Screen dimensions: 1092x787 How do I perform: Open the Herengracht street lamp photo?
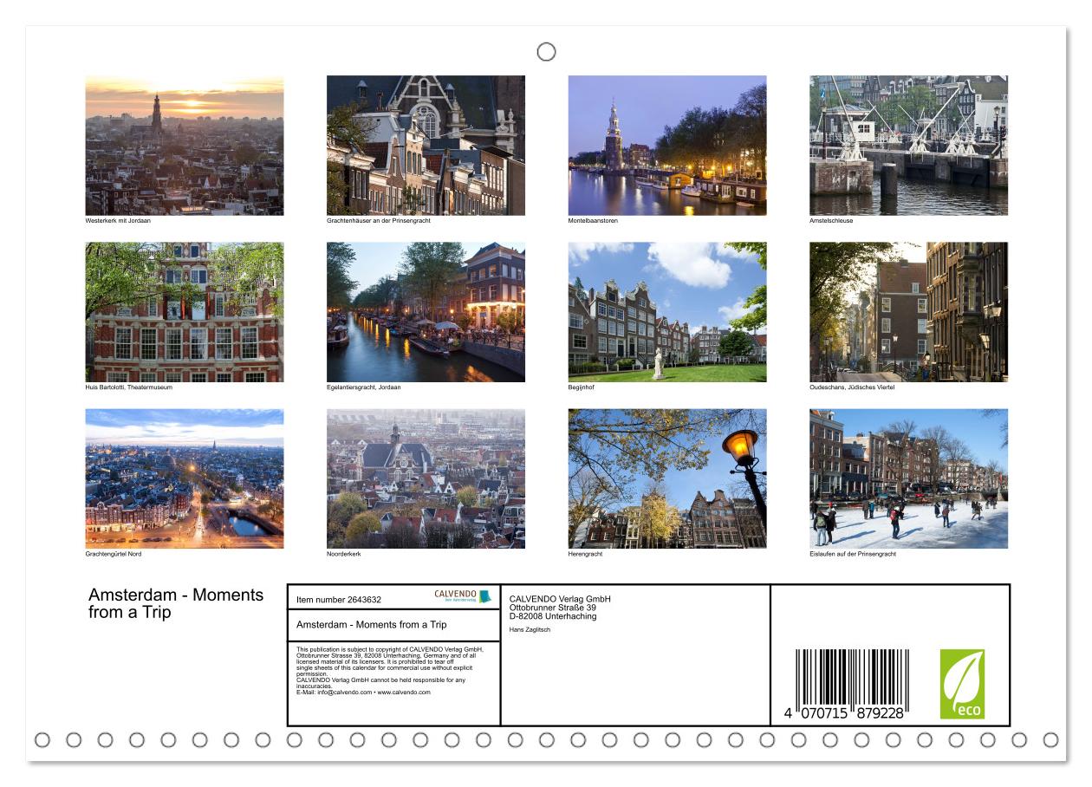[667, 478]
